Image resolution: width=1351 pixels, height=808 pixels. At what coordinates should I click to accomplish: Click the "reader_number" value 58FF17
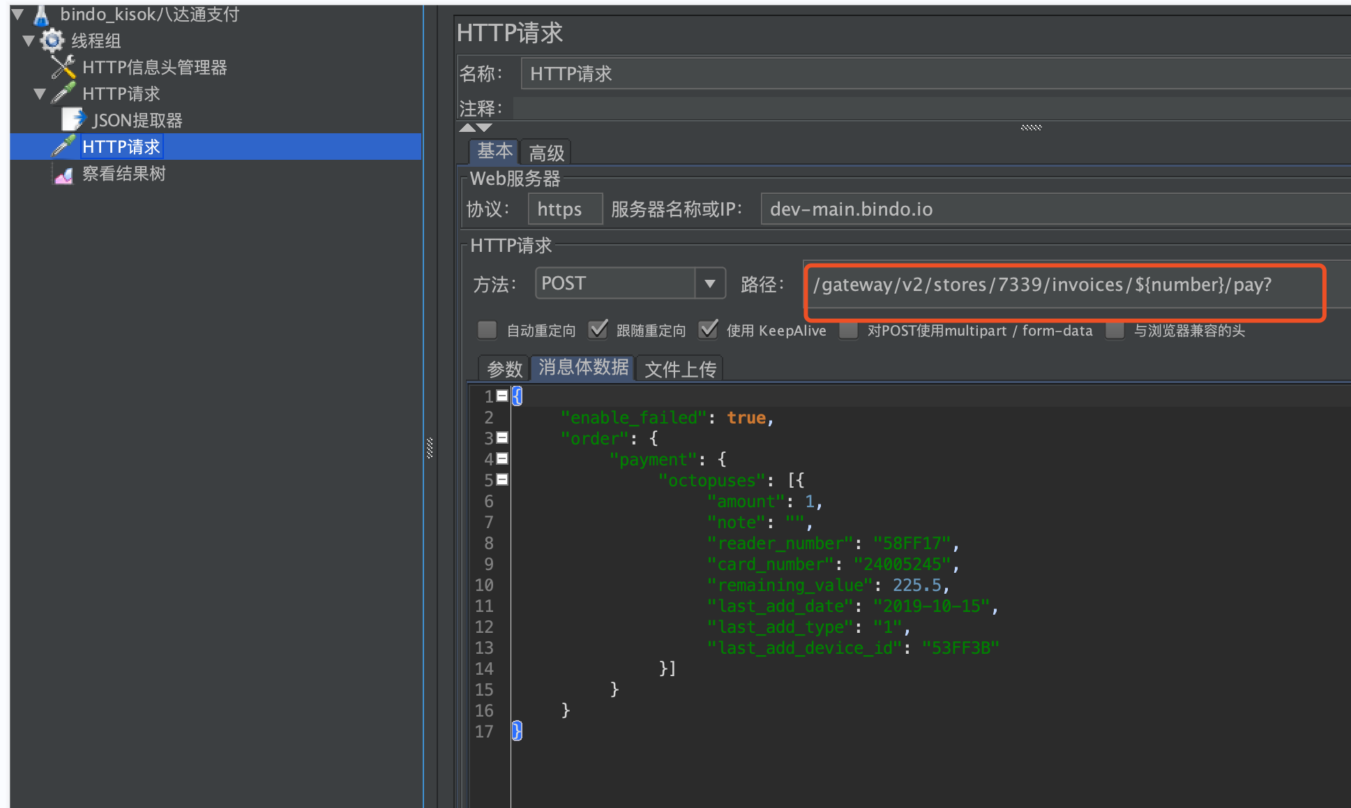pyautogui.click(x=912, y=543)
